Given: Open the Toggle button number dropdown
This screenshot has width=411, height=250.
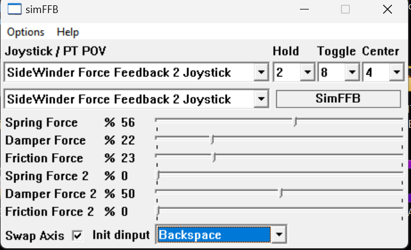Looking at the screenshot, I should coord(352,72).
